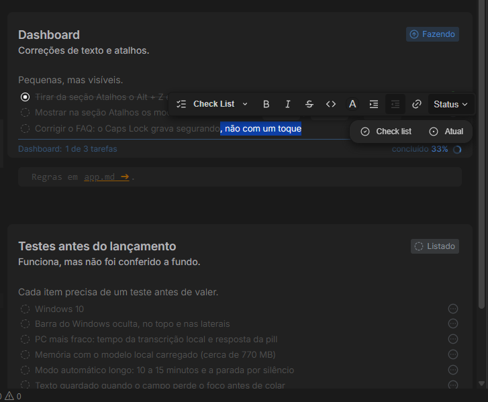
Task: Click the scrollbar down arrow
Action: [481, 383]
